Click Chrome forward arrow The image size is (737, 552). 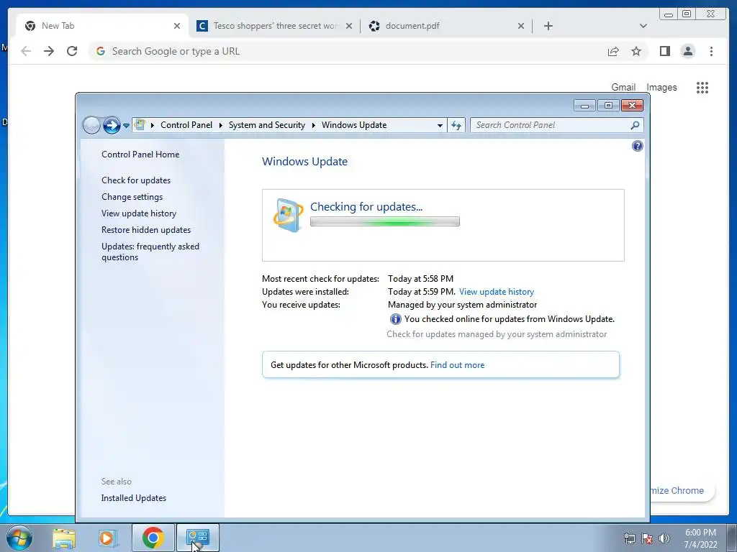point(49,51)
